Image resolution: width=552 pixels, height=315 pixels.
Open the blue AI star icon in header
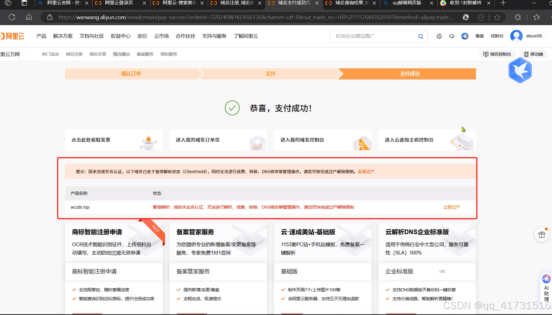coord(465,36)
